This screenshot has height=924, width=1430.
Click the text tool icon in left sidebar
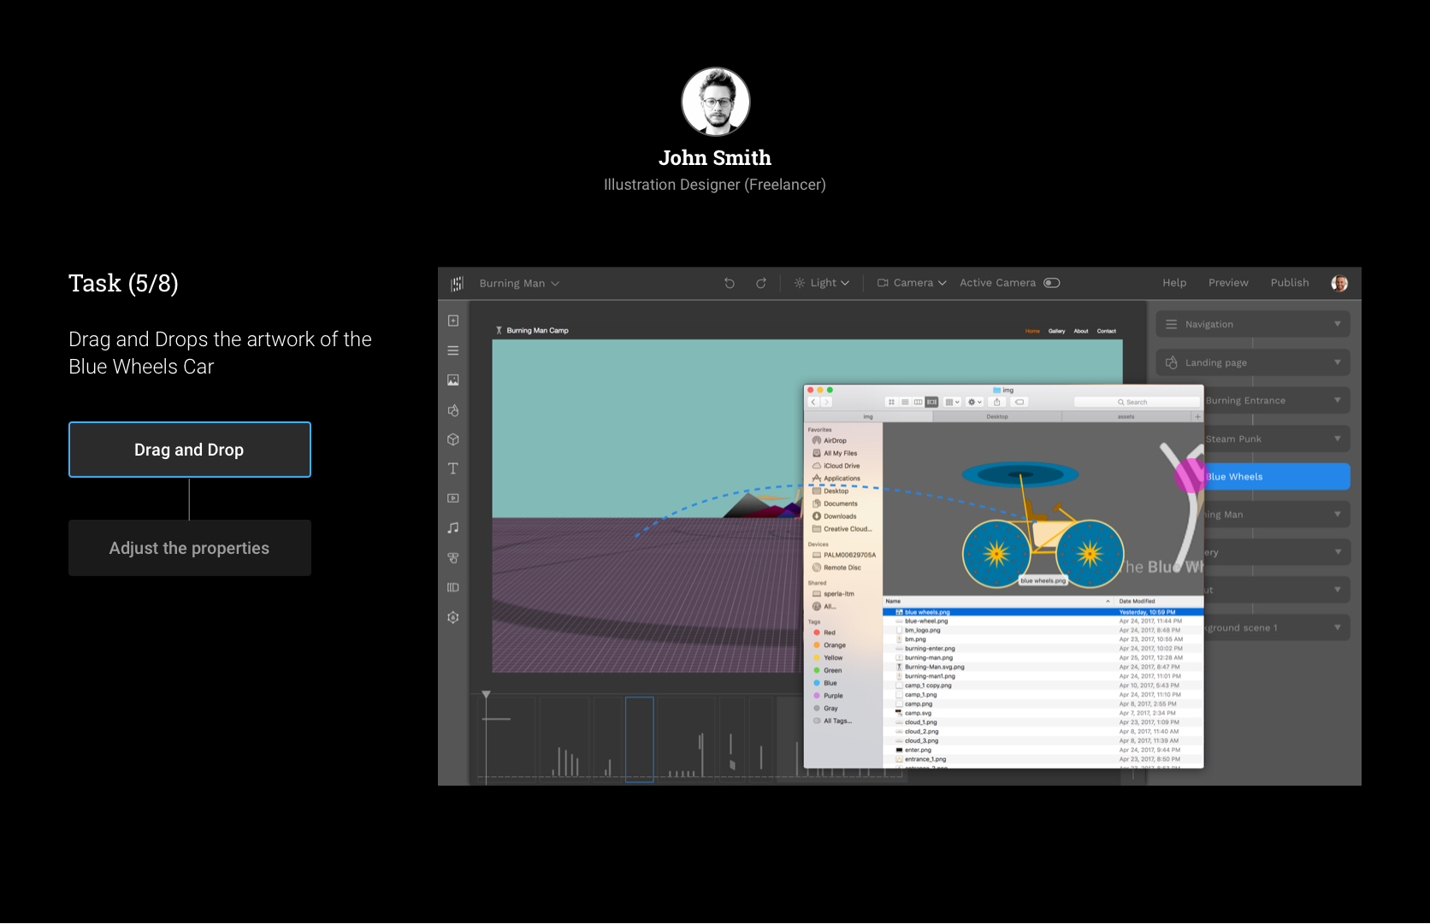[453, 468]
